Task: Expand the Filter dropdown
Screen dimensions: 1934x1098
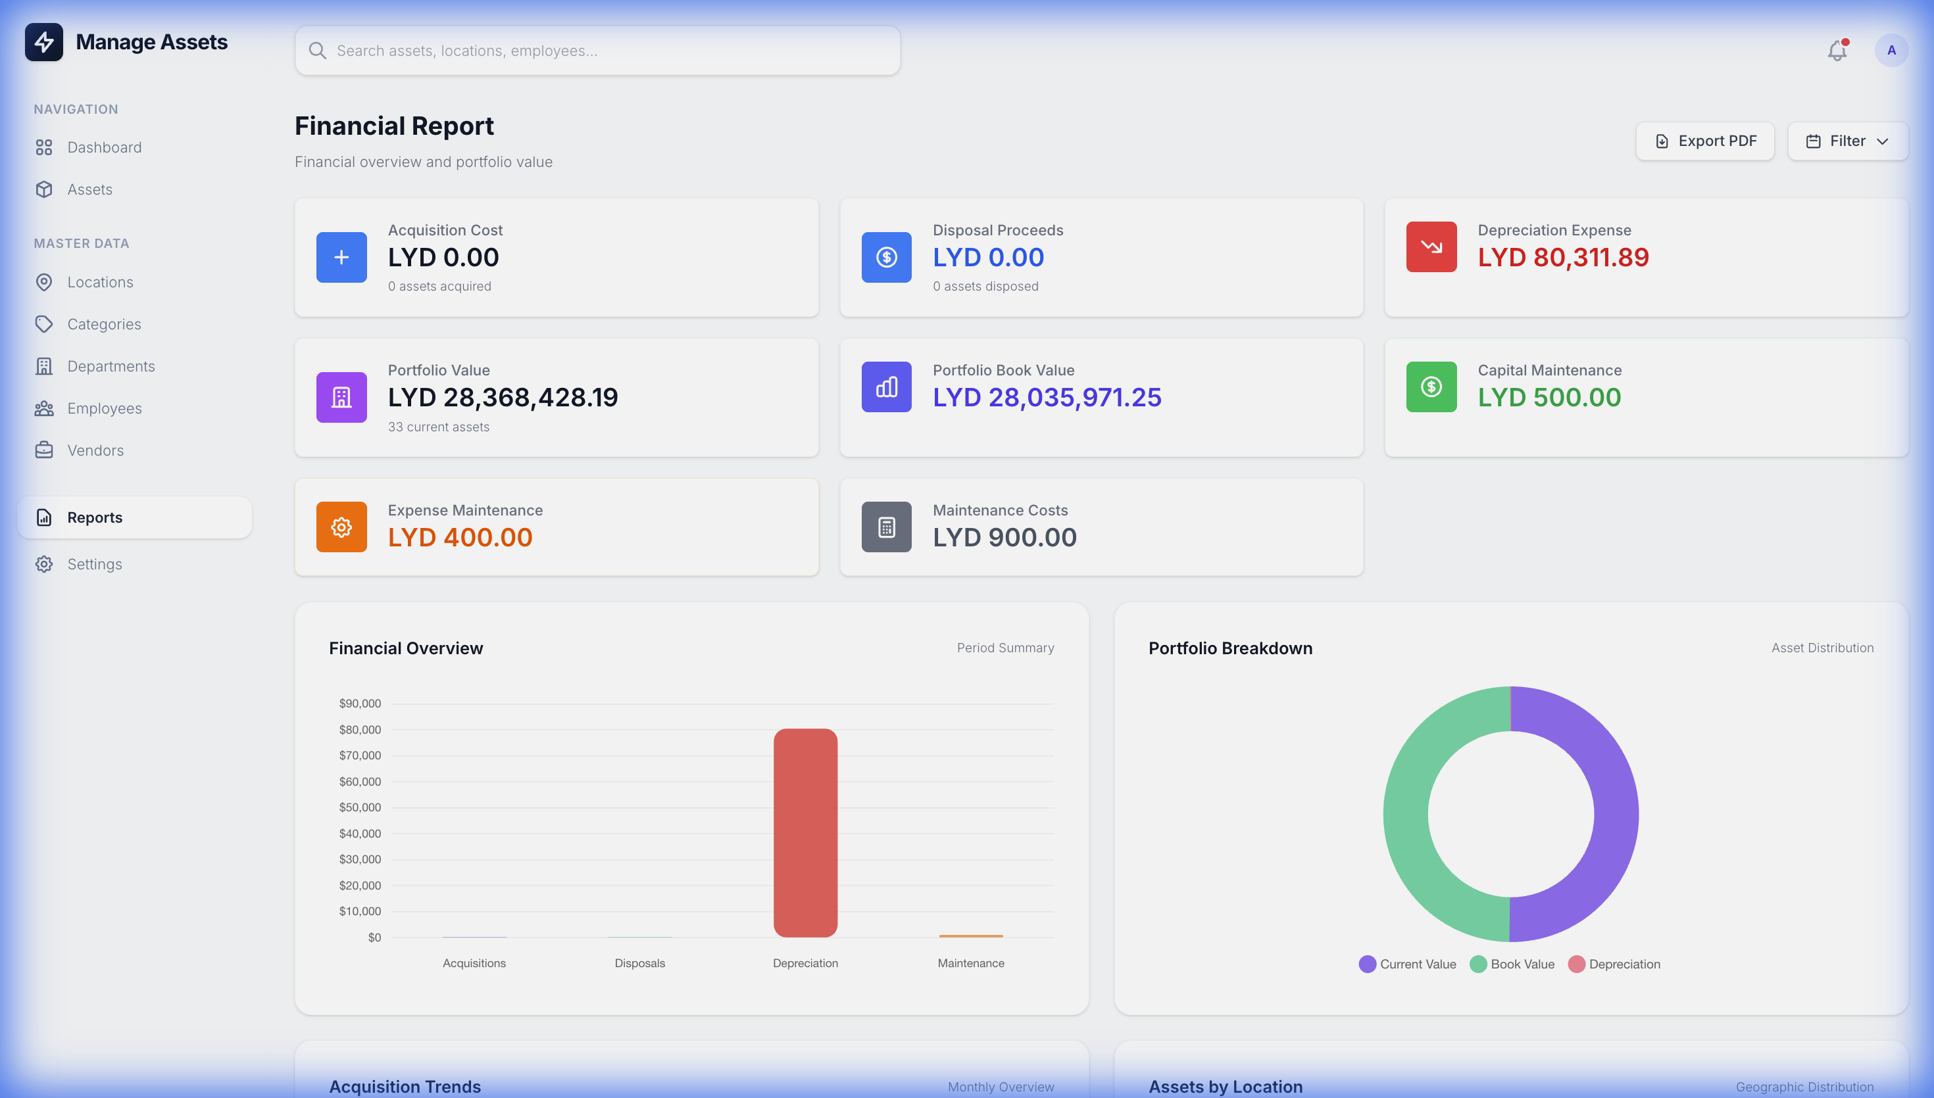Action: click(x=1847, y=141)
